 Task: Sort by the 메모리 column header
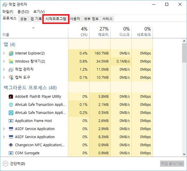(x=100, y=32)
